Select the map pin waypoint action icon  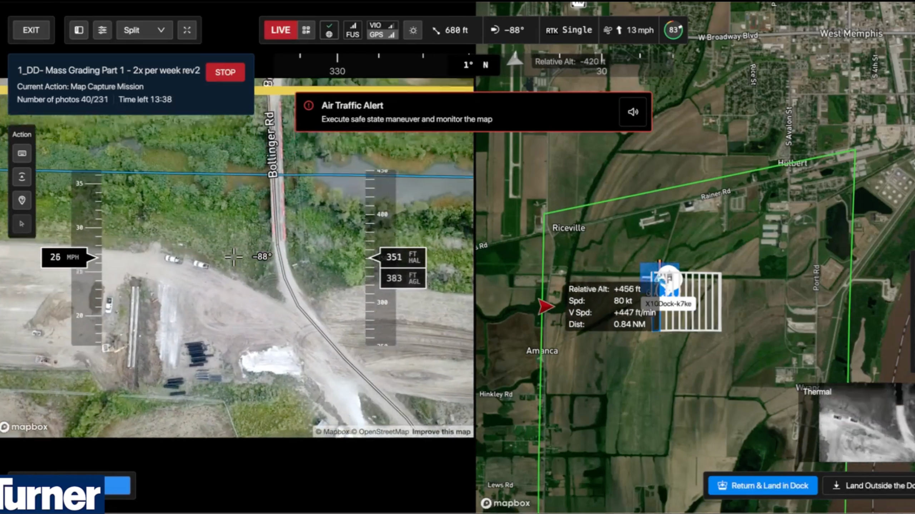click(22, 200)
